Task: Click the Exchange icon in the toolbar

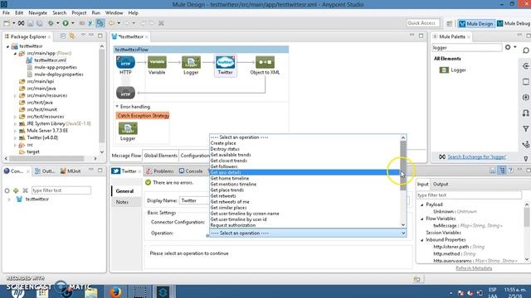Action: coord(21,23)
